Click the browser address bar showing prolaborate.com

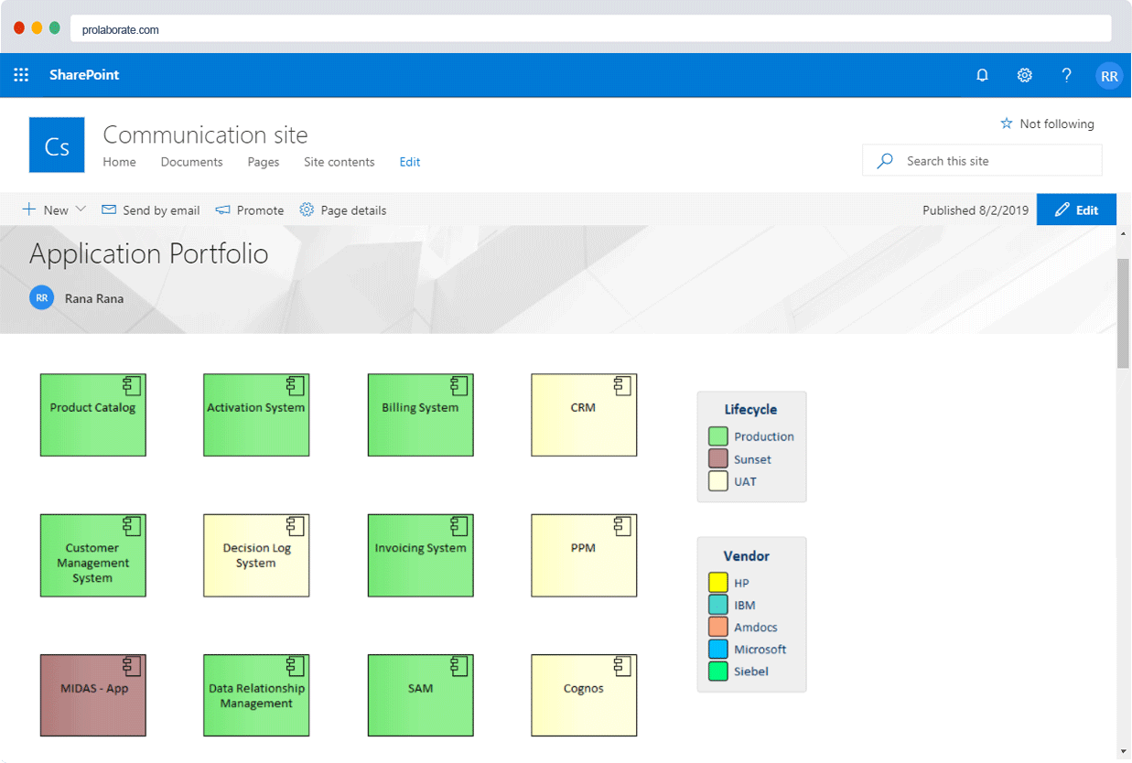click(x=590, y=29)
